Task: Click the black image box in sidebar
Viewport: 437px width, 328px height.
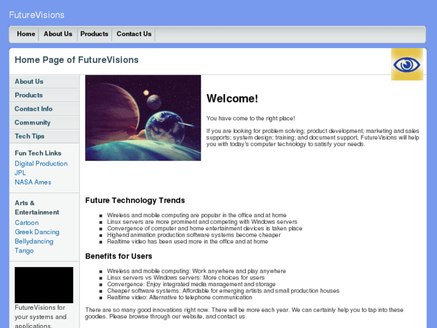Action: [44, 285]
